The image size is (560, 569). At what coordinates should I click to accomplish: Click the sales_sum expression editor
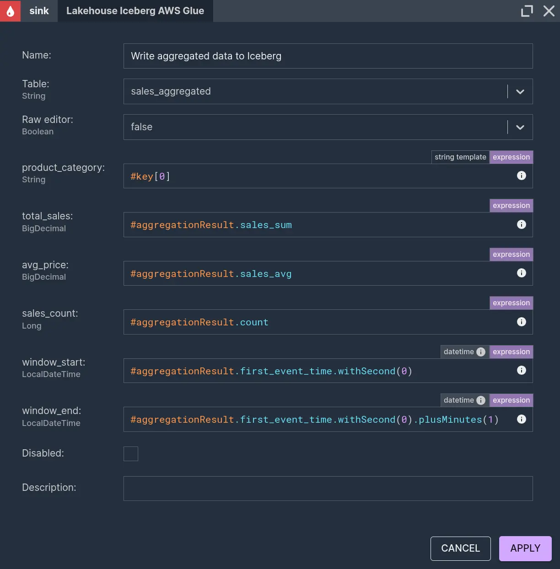[x=328, y=224]
